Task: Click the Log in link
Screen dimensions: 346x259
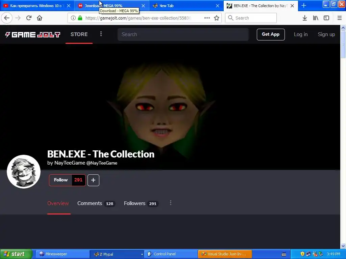Action: [x=300, y=34]
